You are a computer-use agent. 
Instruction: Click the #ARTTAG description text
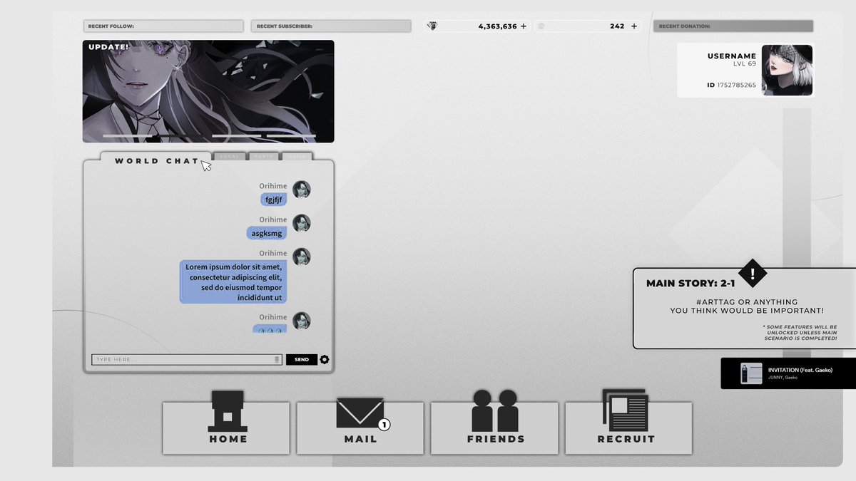(x=747, y=306)
